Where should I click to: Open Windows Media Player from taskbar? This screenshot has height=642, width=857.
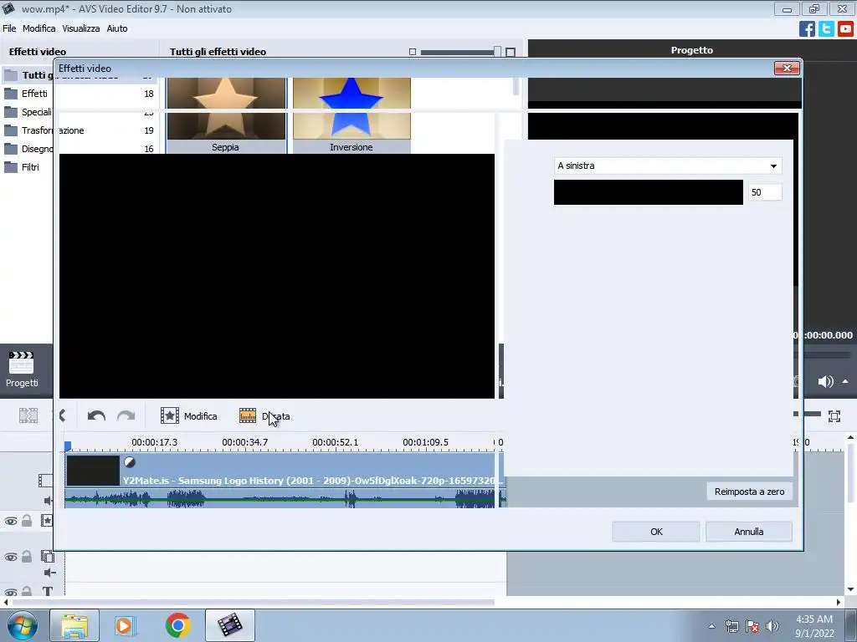pyautogui.click(x=126, y=625)
